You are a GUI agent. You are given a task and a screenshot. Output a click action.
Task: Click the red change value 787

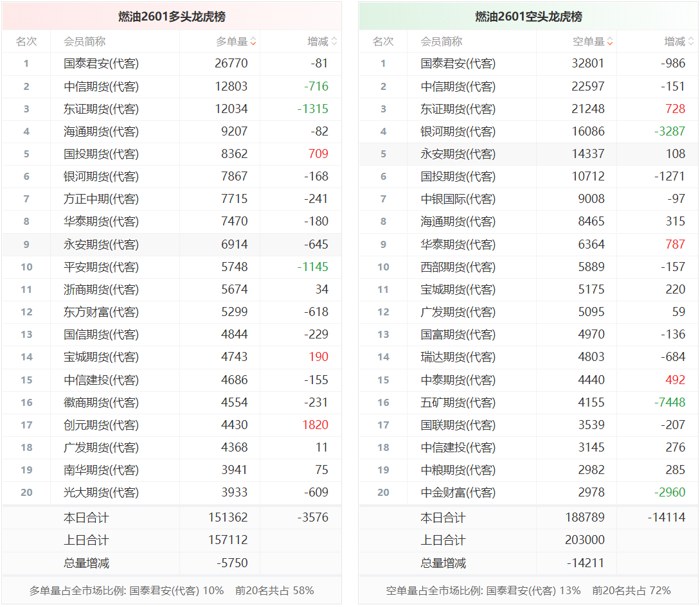(x=675, y=244)
